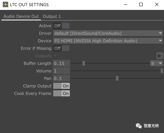Disable Cook Every Frame
The width and height of the screenshot is (164, 133).
pos(61,93)
